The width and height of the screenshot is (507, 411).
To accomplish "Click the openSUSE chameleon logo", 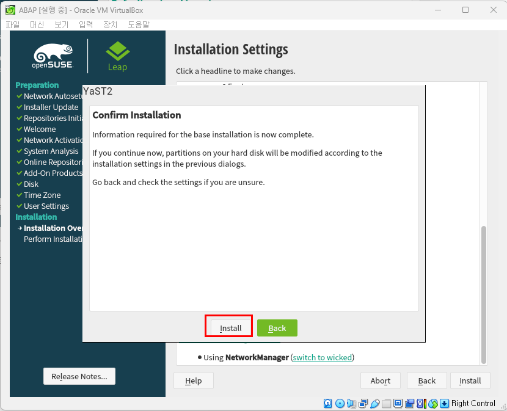I will coord(53,56).
